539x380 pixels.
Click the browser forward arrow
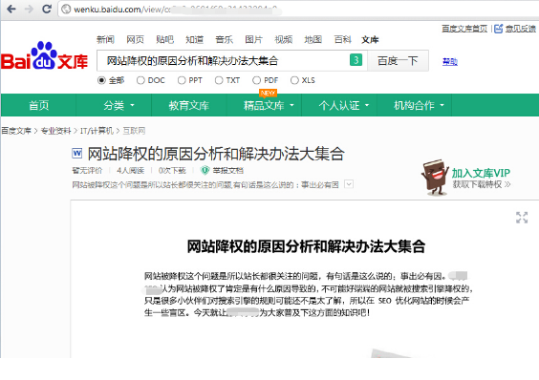(29, 9)
